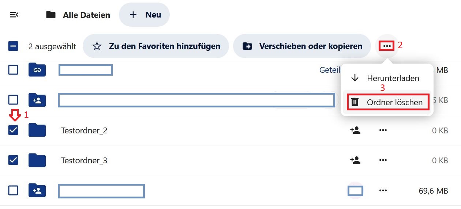Click the Testordner_2 folder icon
Image resolution: width=461 pixels, height=209 pixels.
point(37,130)
